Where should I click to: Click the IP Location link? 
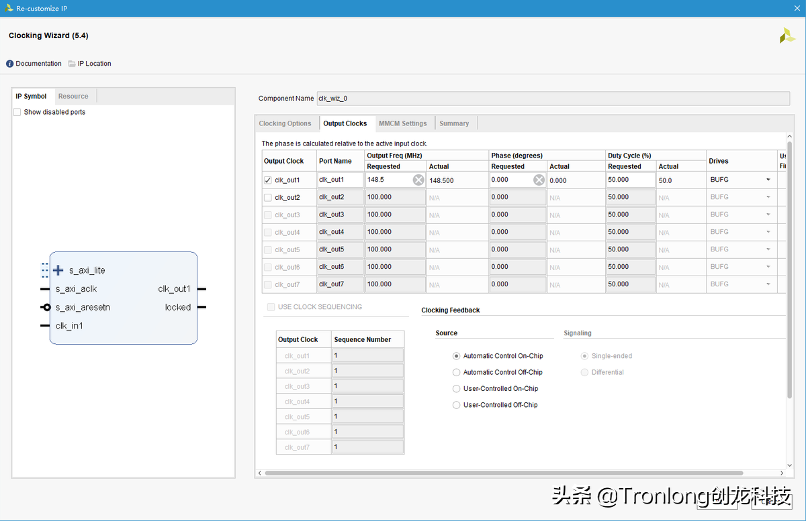coord(95,64)
